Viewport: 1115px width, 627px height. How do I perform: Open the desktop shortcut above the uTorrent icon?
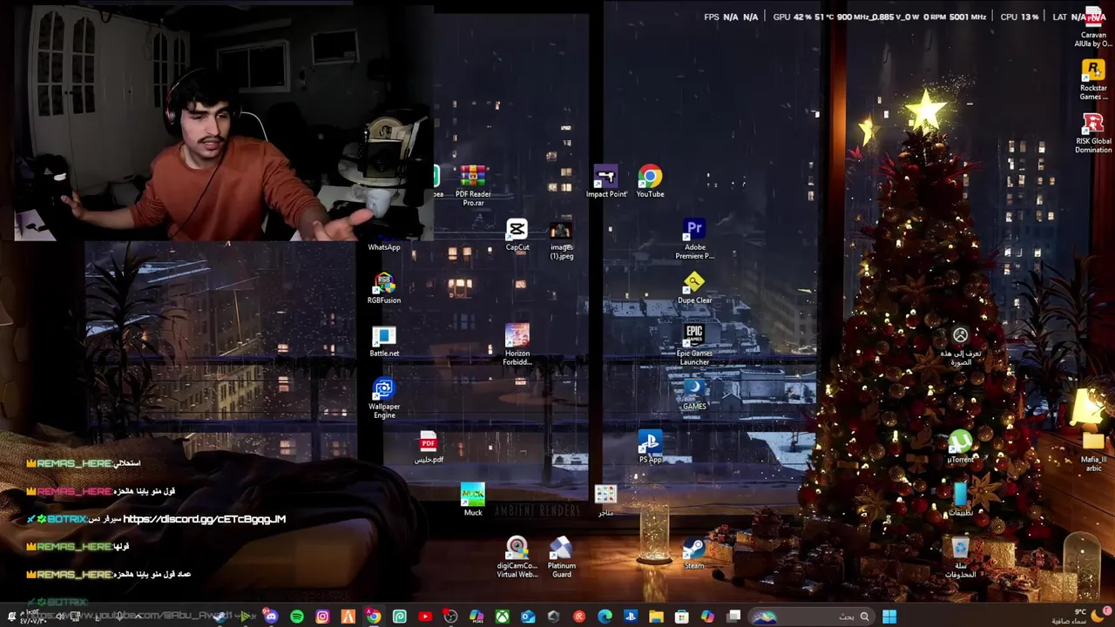960,346
